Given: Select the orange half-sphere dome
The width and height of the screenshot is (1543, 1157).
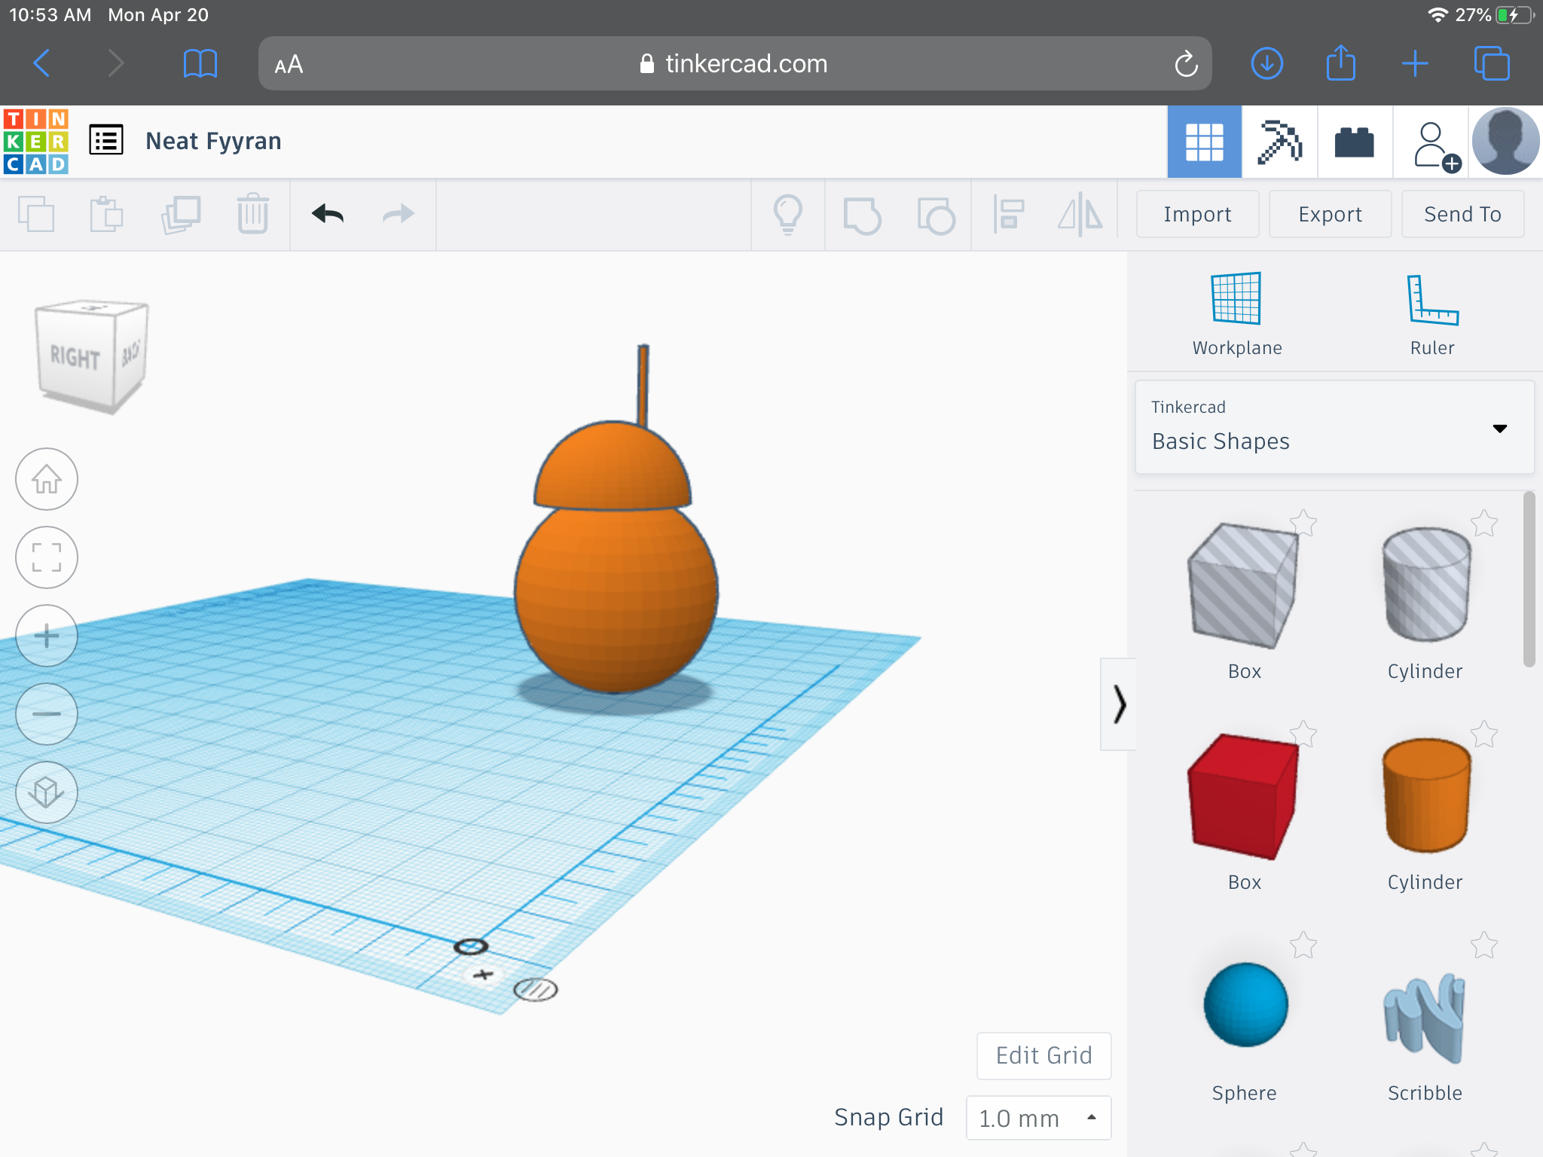Looking at the screenshot, I should coord(612,467).
